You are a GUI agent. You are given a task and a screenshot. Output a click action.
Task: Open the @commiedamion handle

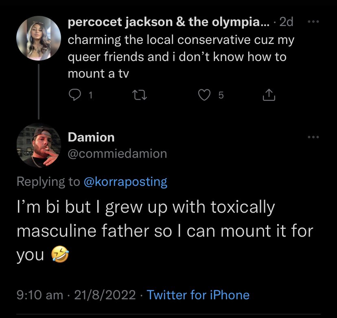pos(117,154)
